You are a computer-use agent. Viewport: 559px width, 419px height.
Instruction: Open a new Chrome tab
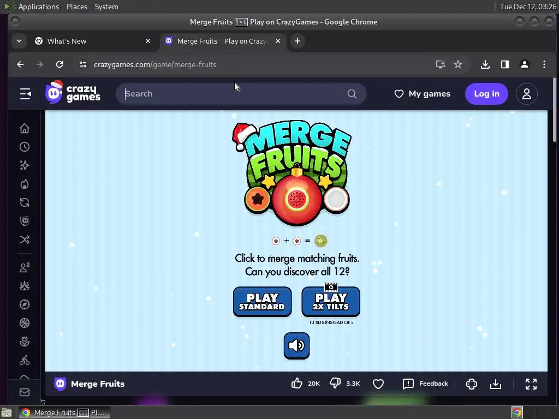pyautogui.click(x=298, y=41)
